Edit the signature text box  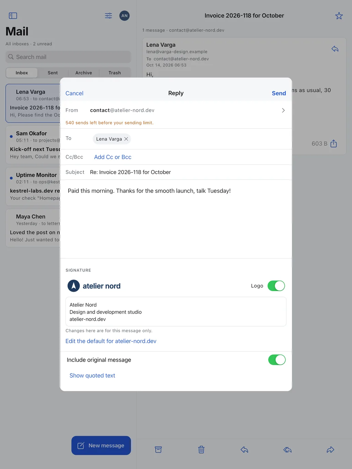(176, 312)
